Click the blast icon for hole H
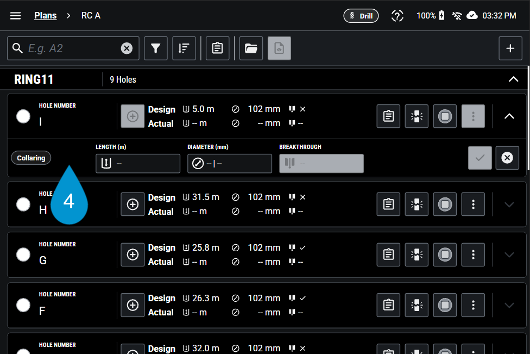This screenshot has height=354, width=530. [x=417, y=204]
